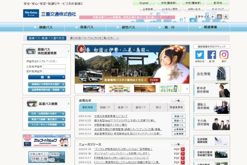
Task: Select the 旅行 tab in お知らせ
Action: point(158,107)
